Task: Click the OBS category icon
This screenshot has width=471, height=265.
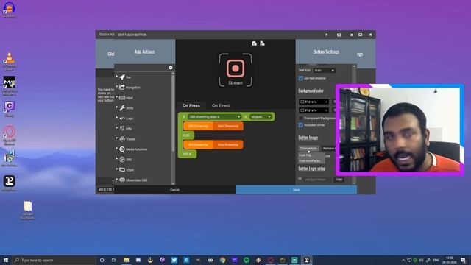Action: 122,160
